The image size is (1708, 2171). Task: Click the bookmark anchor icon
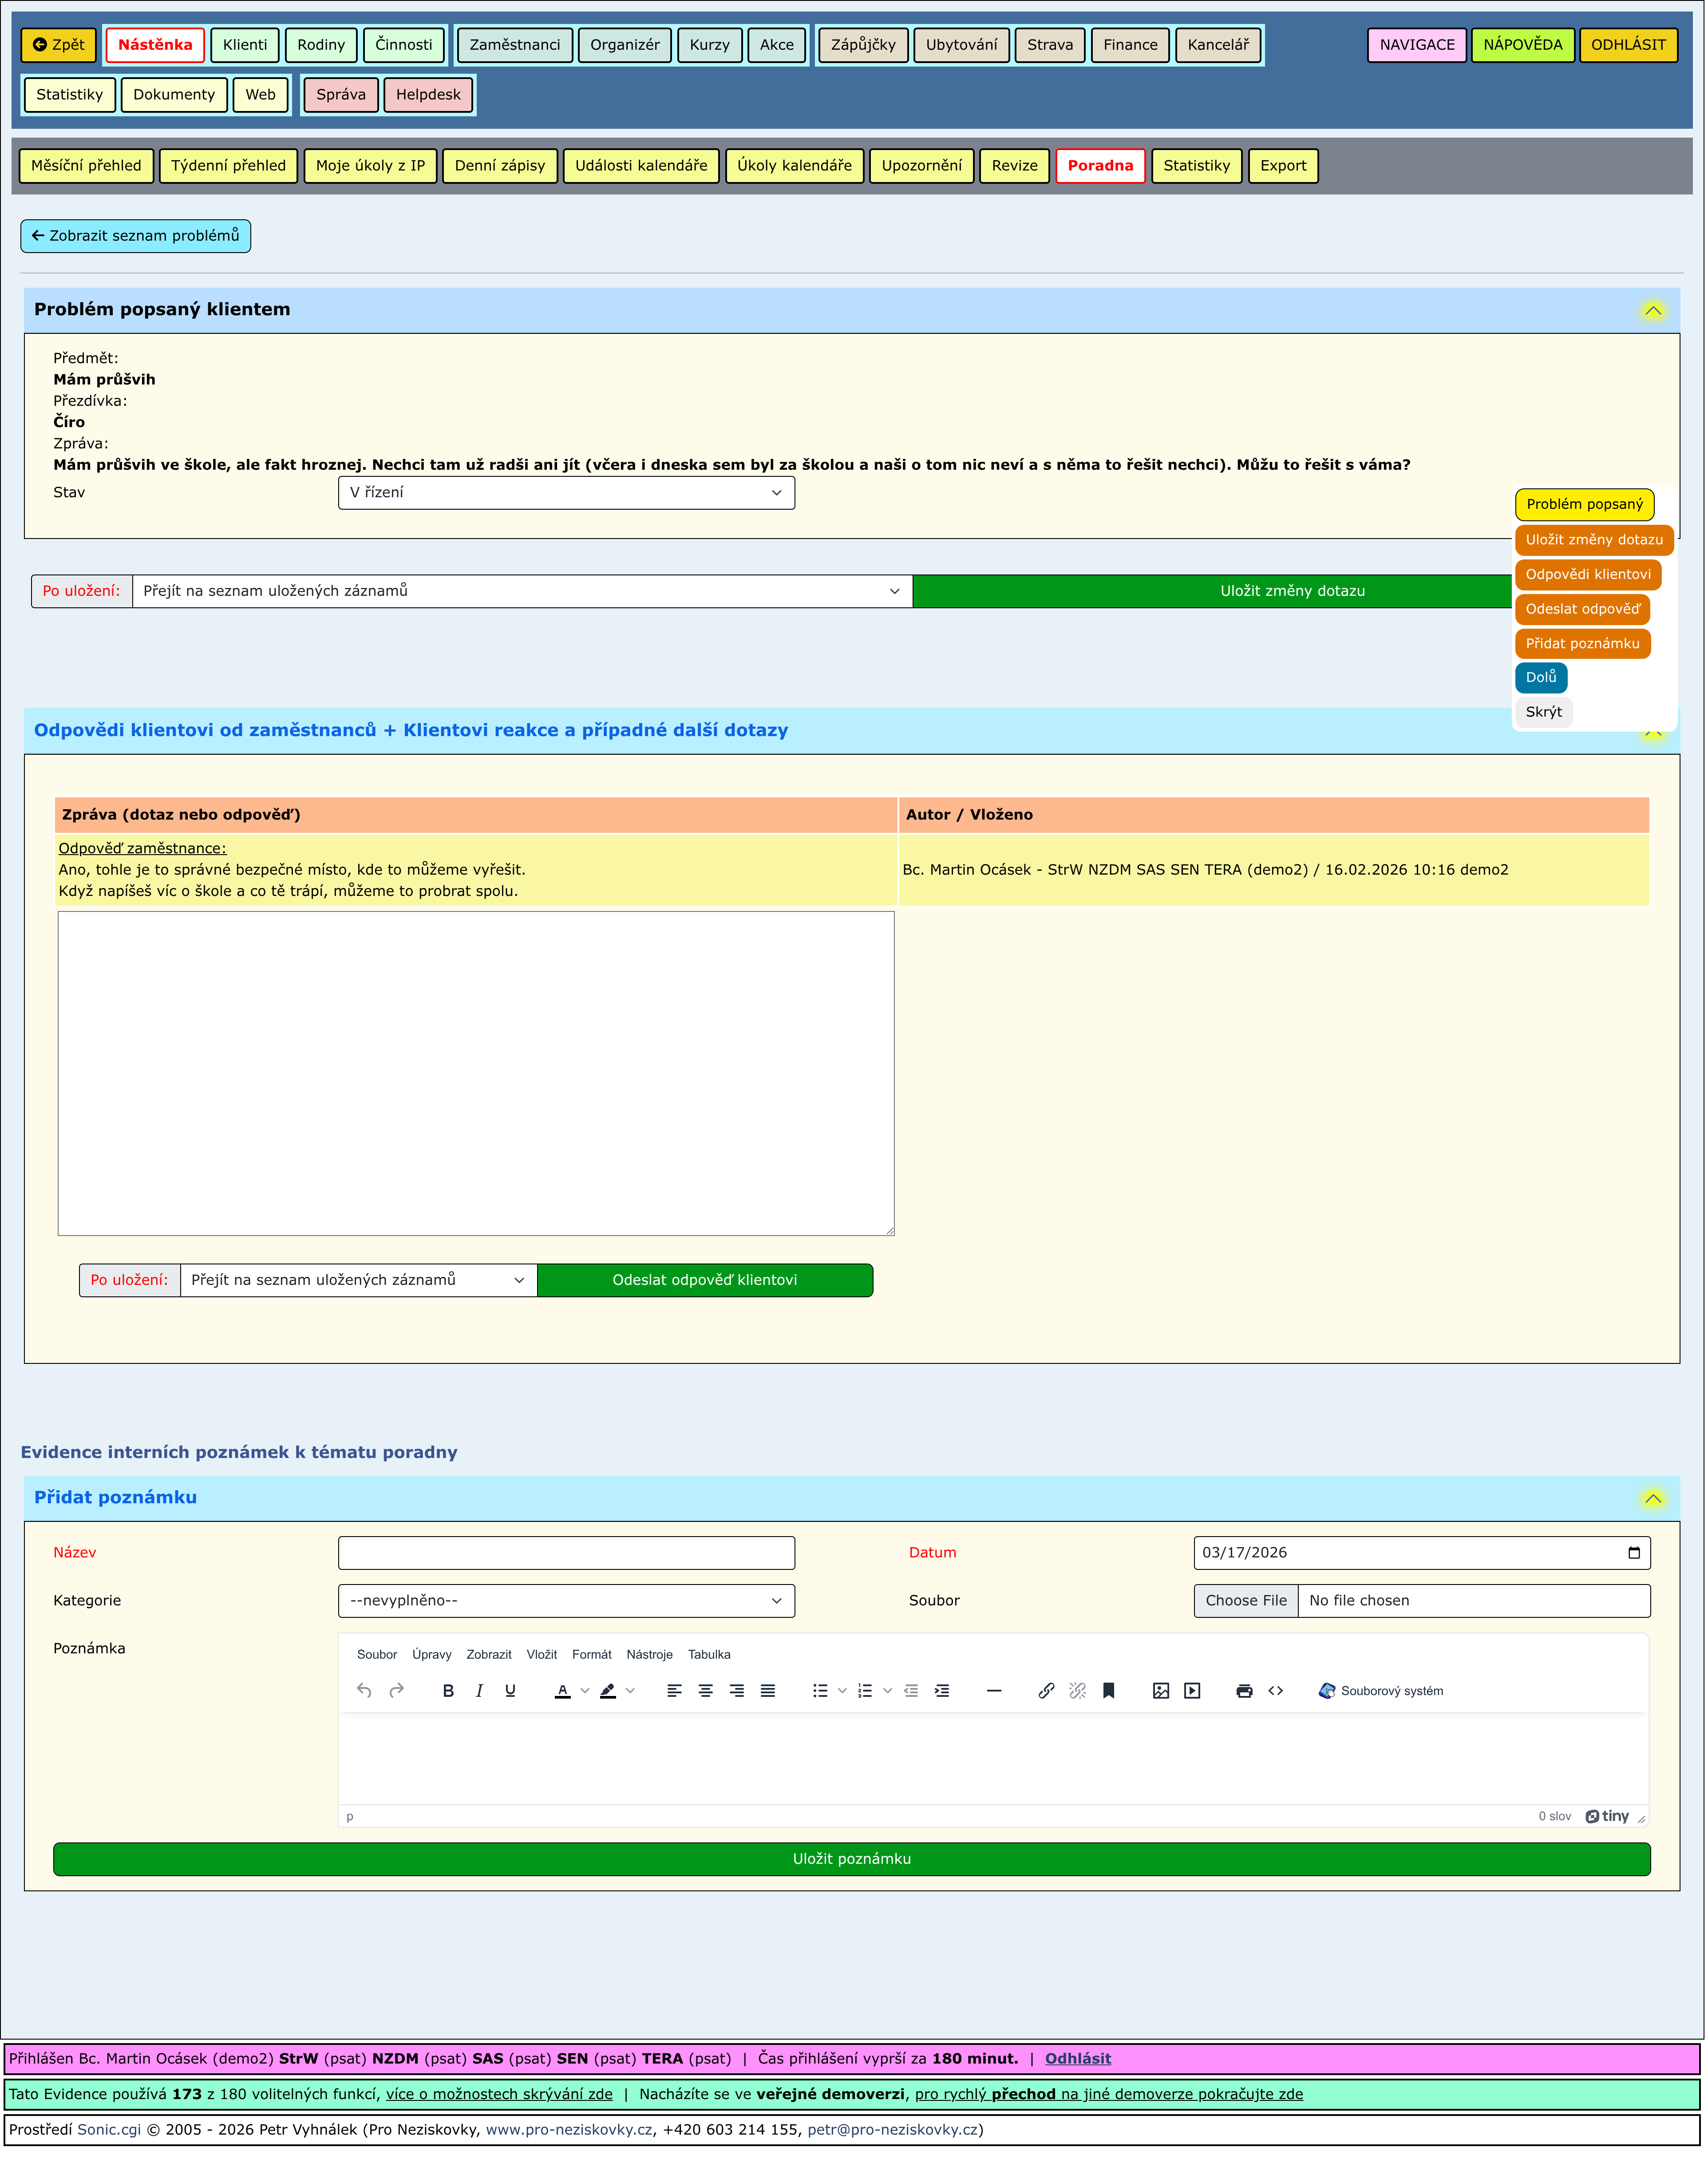click(x=1108, y=1691)
